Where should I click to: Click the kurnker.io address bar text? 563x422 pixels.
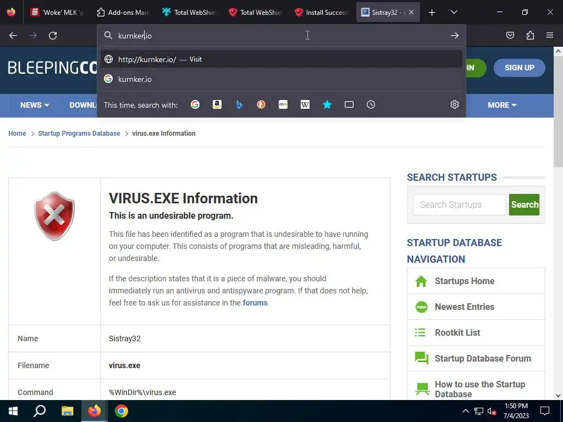[x=135, y=36]
